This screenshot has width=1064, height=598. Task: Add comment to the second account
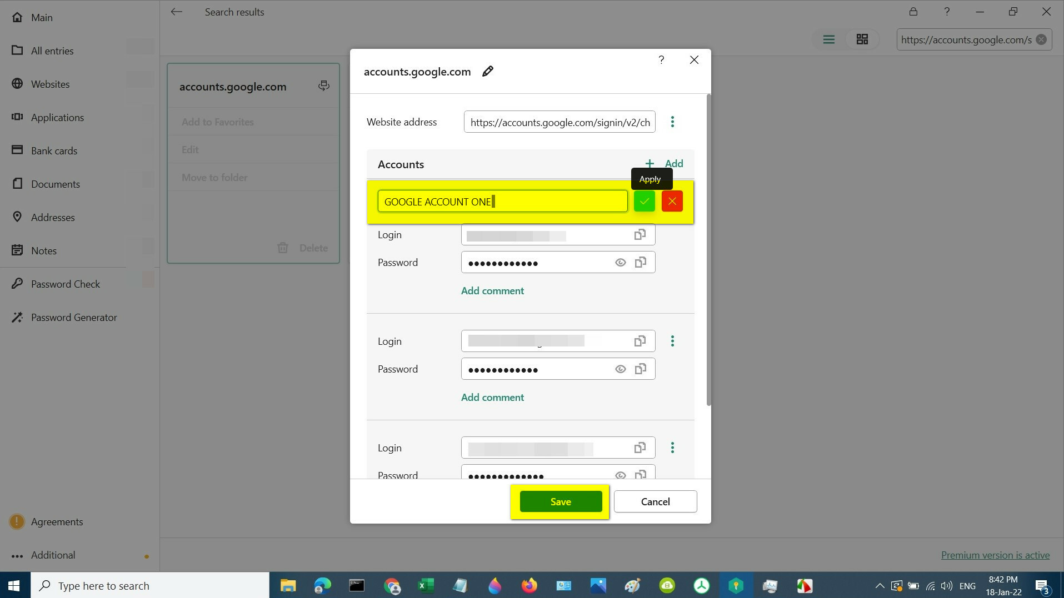point(492,398)
